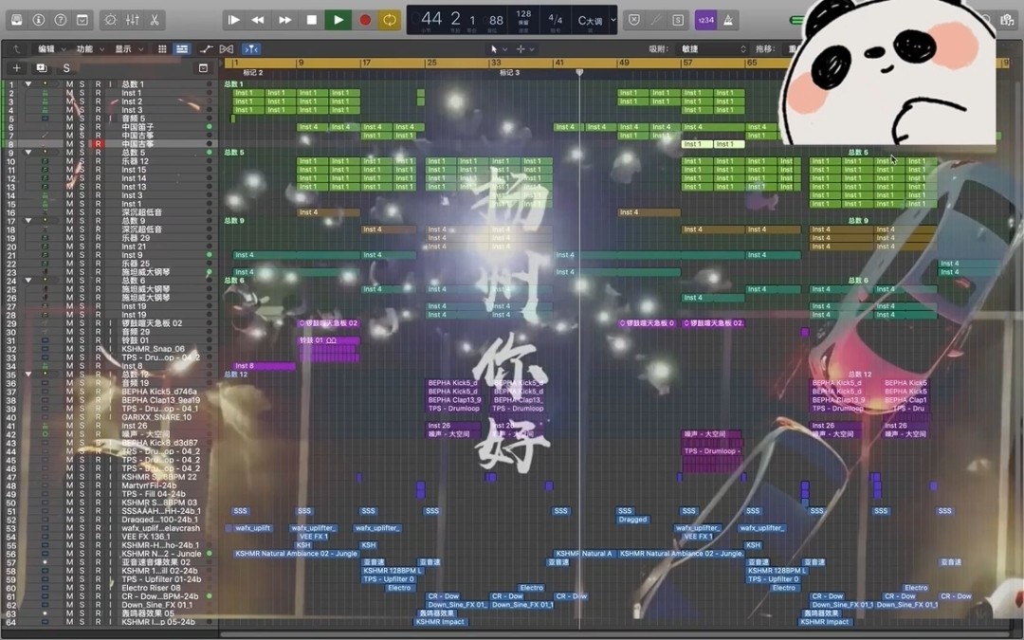Collapse the 总数 5 track stack

pos(28,153)
